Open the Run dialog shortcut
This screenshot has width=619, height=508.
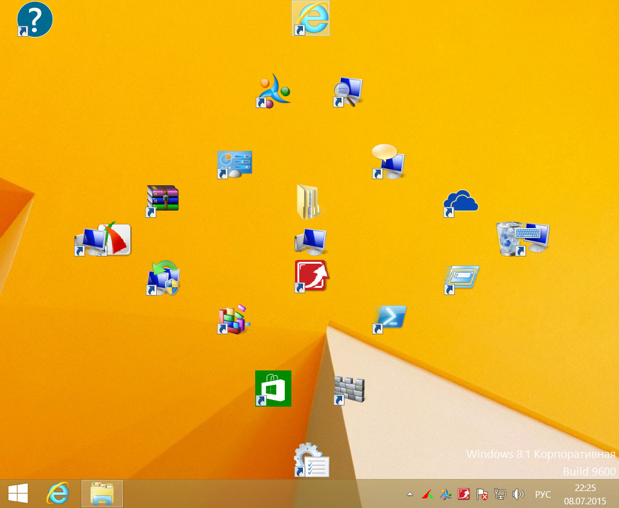pos(461,279)
